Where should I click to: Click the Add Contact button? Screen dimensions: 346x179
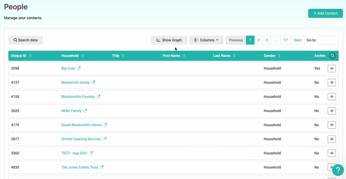click(x=325, y=13)
